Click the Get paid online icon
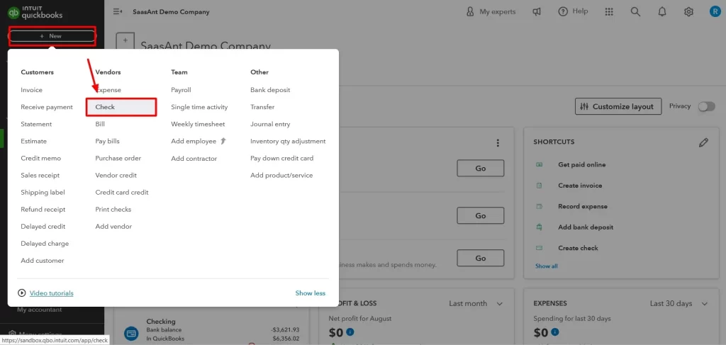726x345 pixels. (x=539, y=164)
